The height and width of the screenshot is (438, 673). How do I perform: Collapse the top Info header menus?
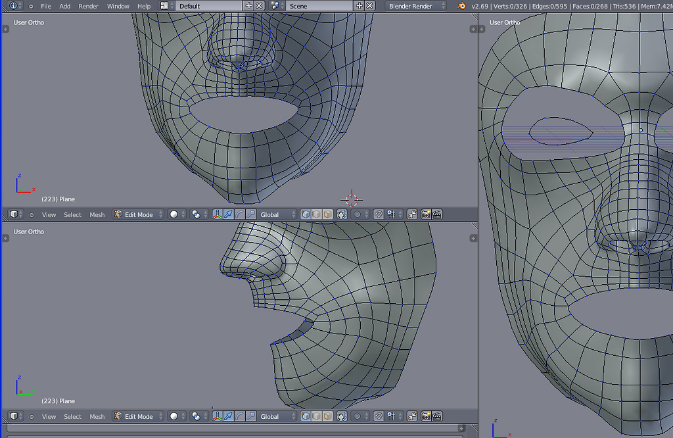[31, 7]
